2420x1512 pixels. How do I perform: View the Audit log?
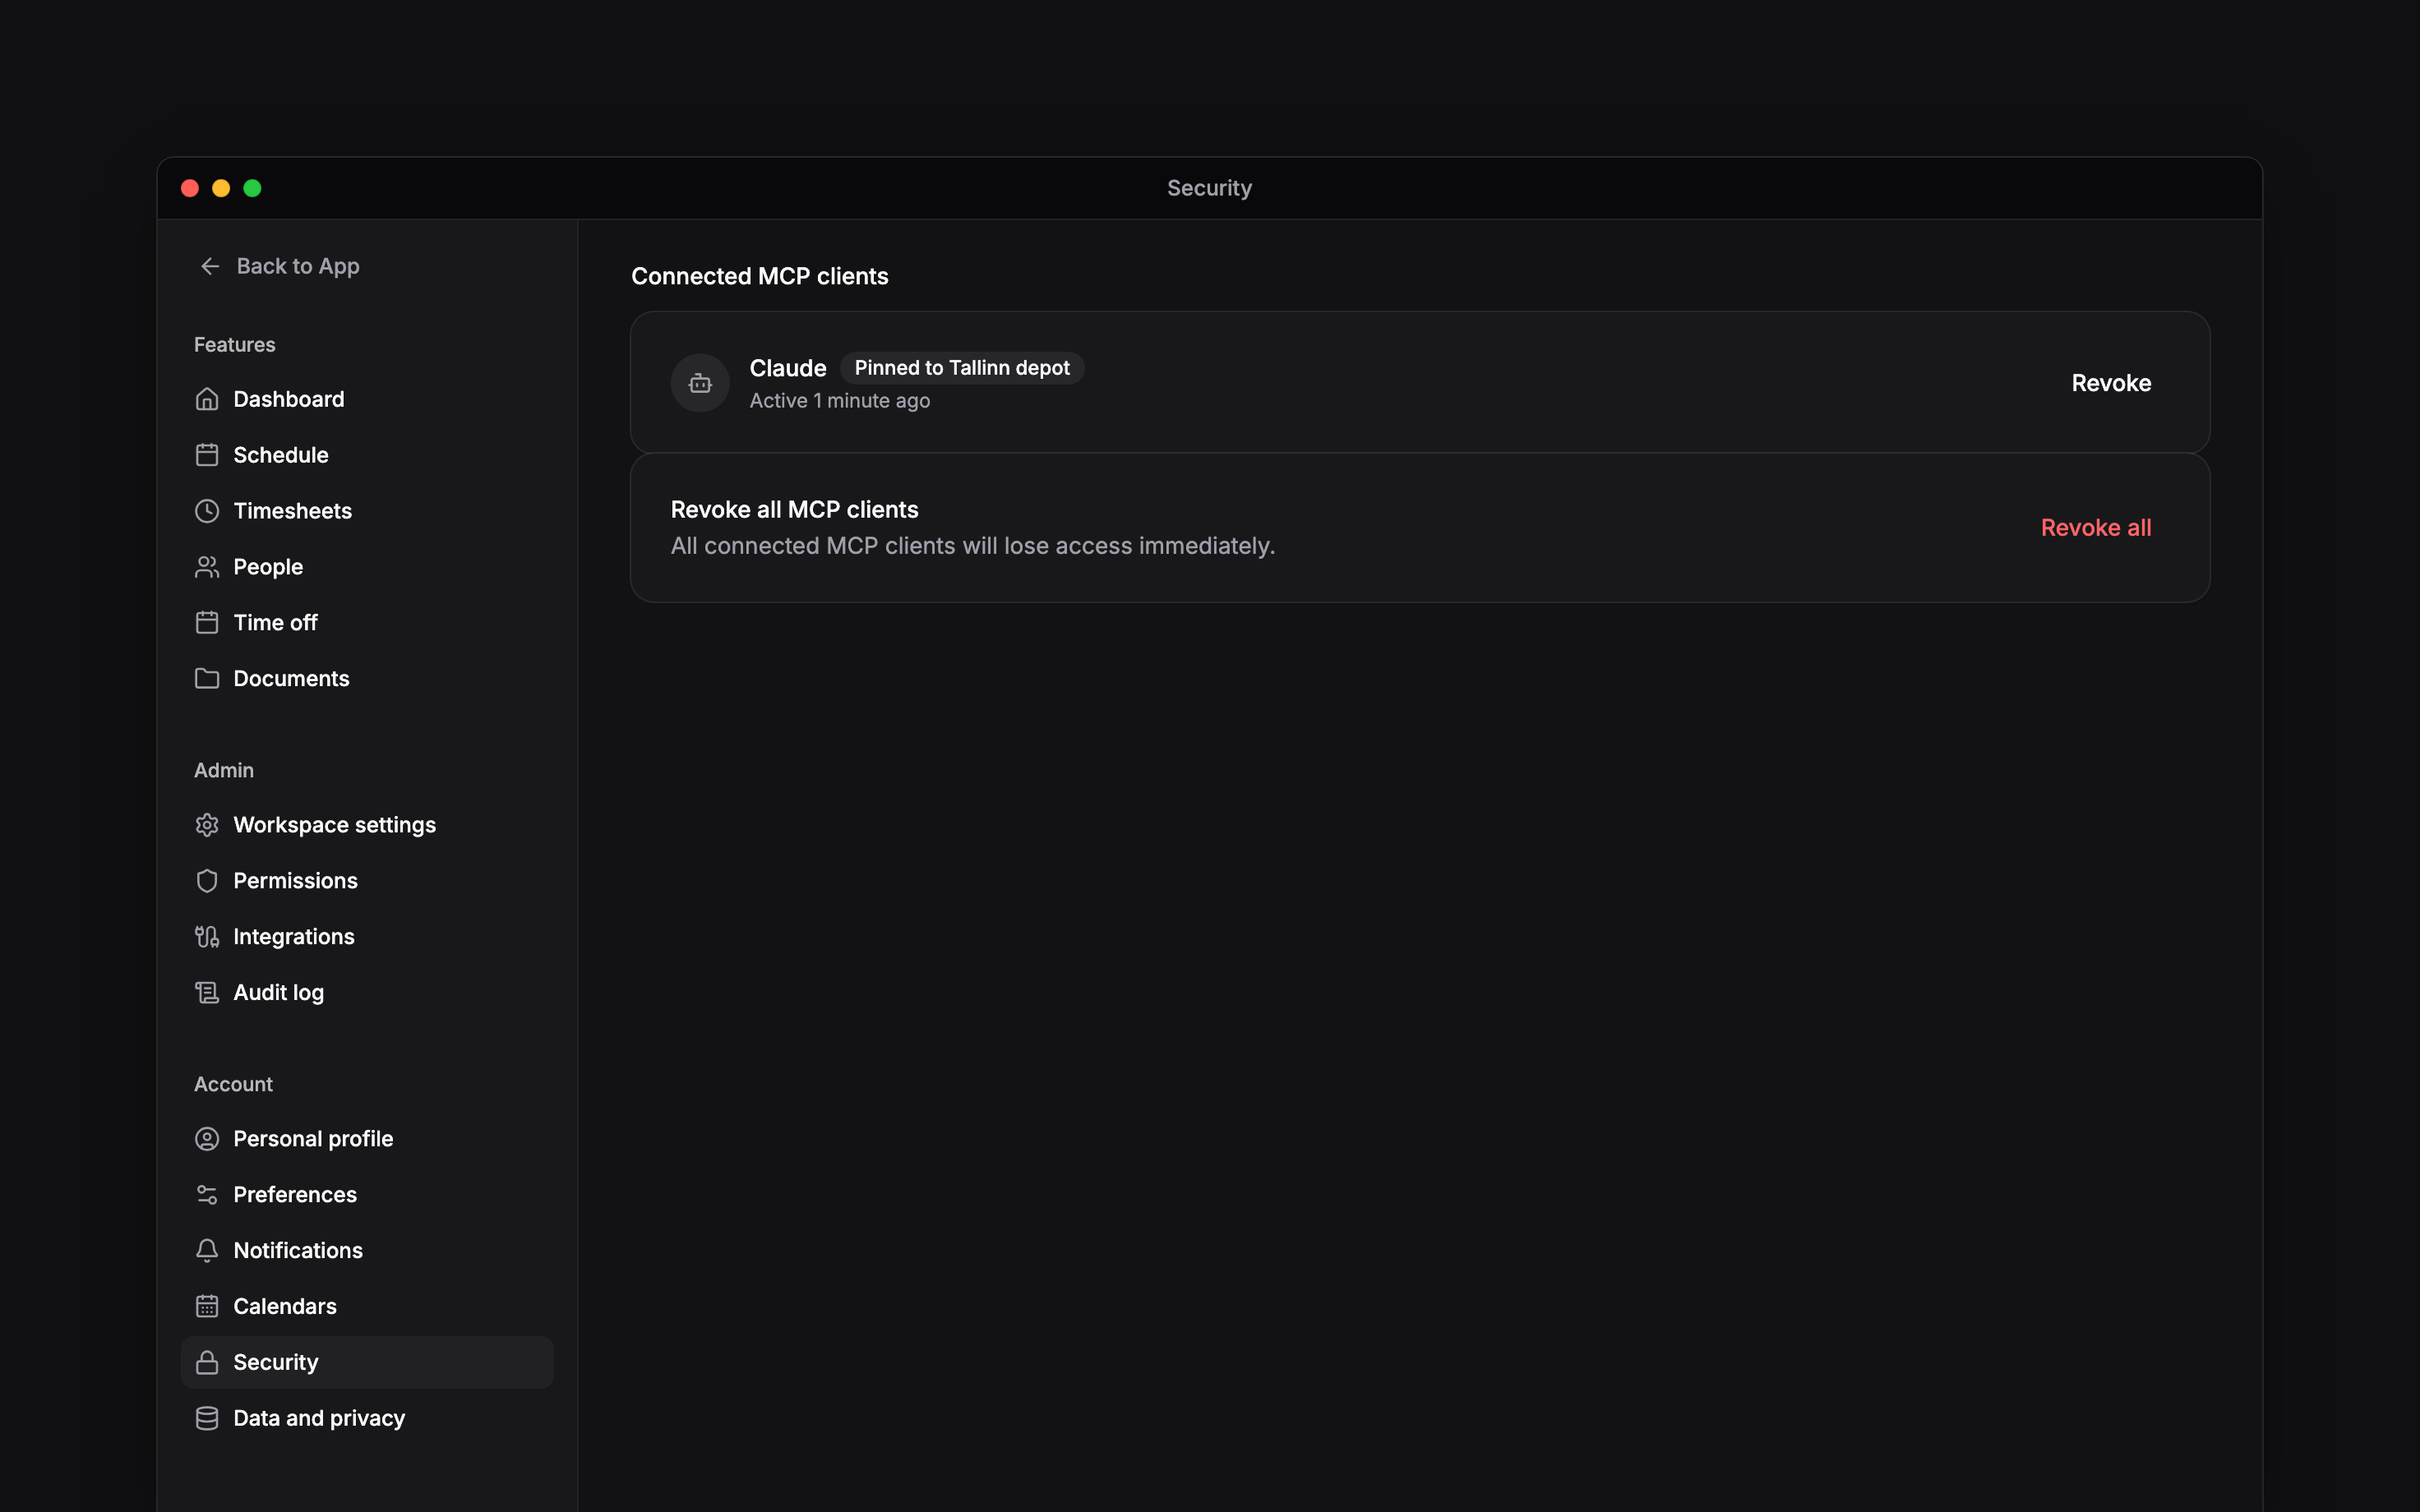367,993
